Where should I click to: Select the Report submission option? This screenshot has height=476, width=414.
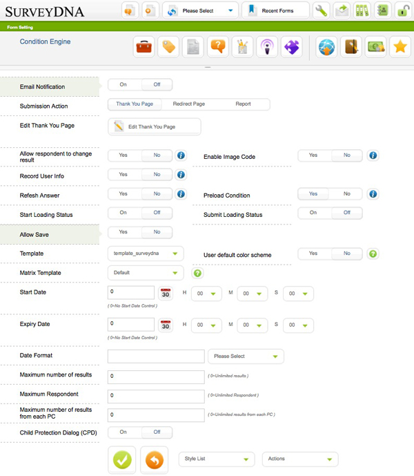(243, 104)
